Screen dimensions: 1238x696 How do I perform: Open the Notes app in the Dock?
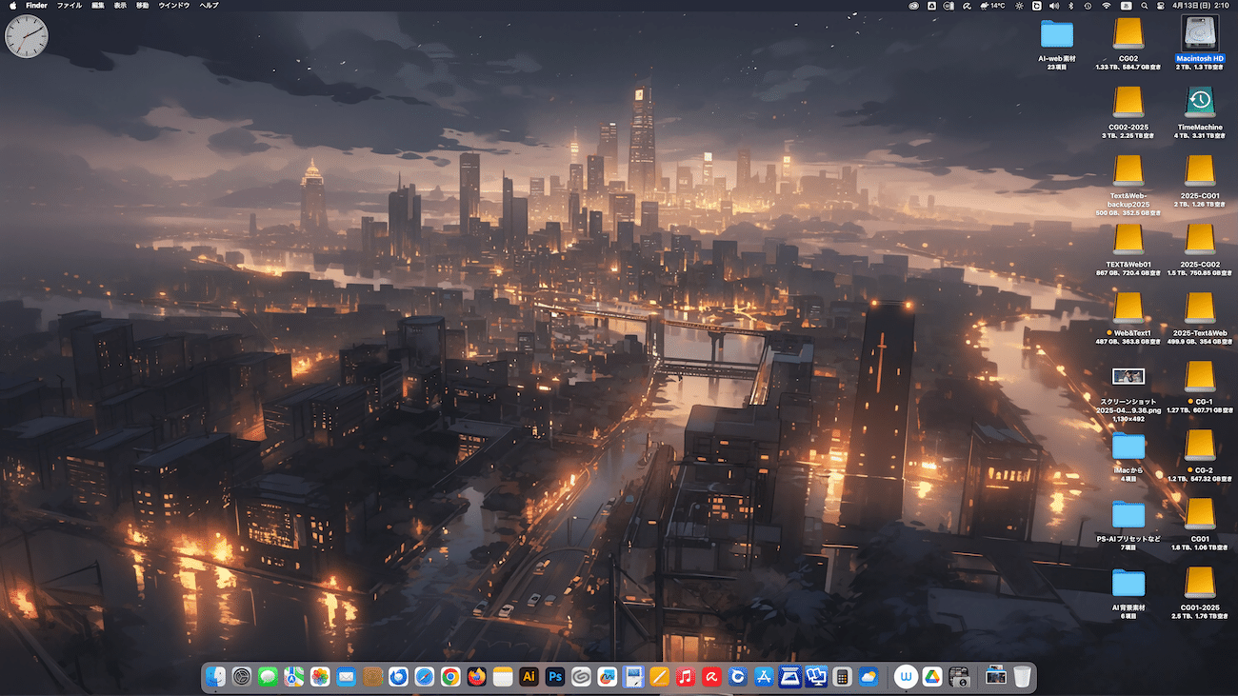[x=503, y=677]
